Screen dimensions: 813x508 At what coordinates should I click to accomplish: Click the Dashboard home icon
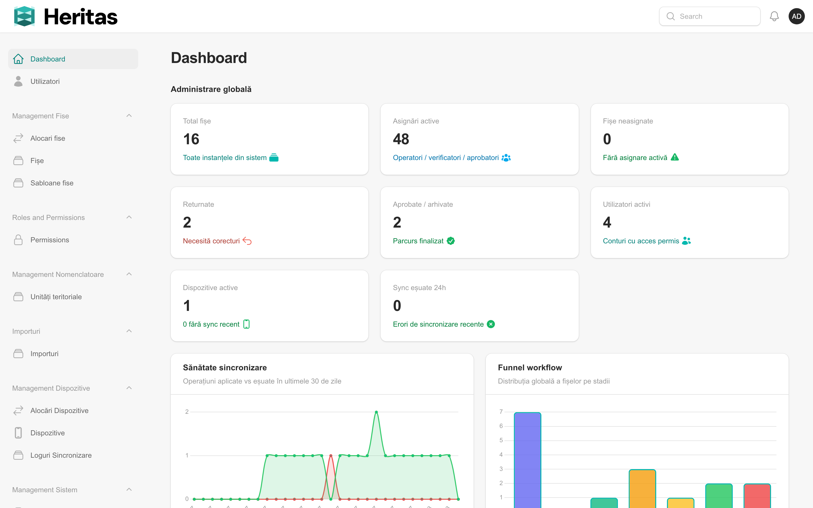click(18, 59)
